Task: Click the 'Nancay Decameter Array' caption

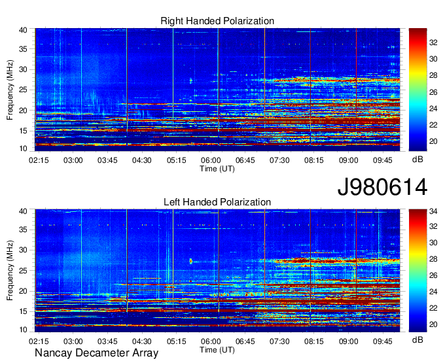Action: (x=96, y=353)
